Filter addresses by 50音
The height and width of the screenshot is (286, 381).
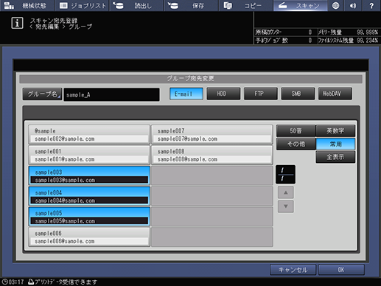(x=296, y=130)
